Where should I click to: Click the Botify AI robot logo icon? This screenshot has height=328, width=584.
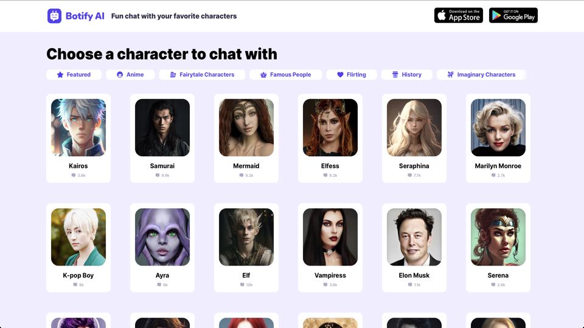(54, 16)
